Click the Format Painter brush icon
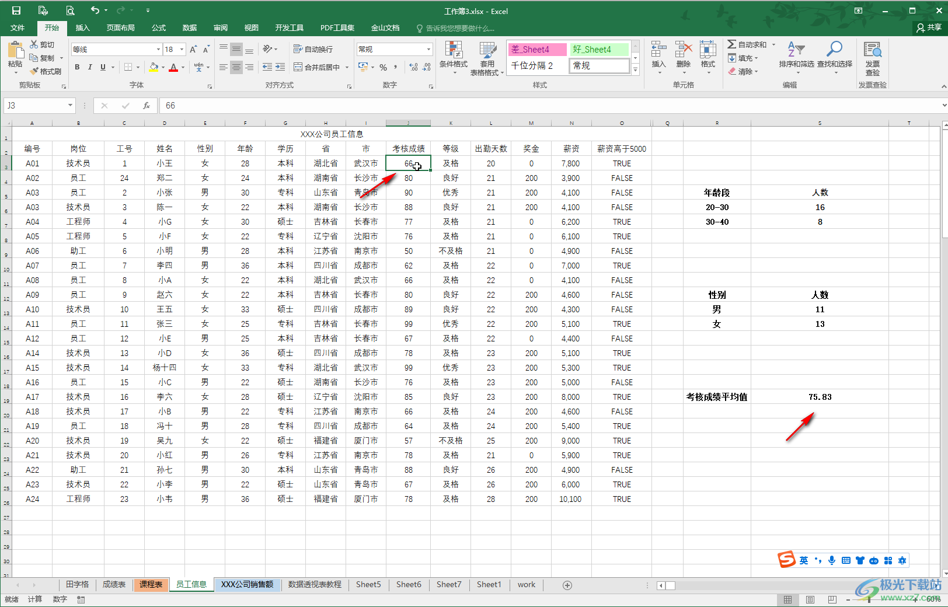This screenshot has height=607, width=948. point(34,71)
